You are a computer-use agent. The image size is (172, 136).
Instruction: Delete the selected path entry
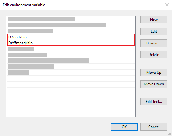point(154,55)
